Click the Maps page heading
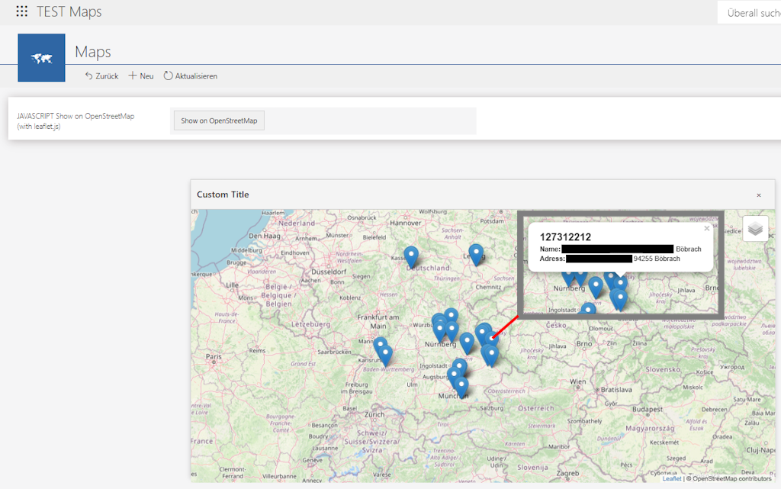Image resolution: width=781 pixels, height=489 pixels. [93, 52]
